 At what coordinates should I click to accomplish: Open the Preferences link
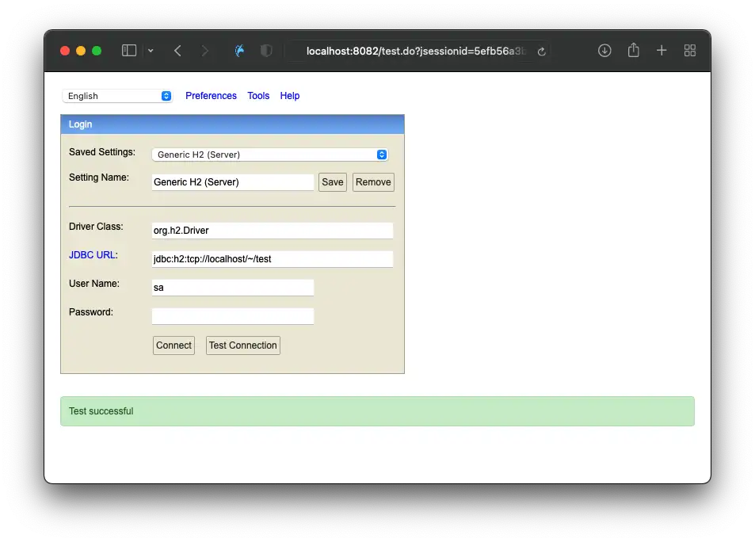pos(211,96)
